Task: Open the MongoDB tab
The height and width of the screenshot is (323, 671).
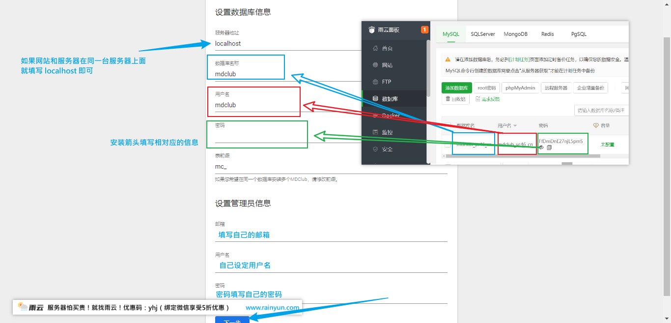Action: (x=516, y=34)
